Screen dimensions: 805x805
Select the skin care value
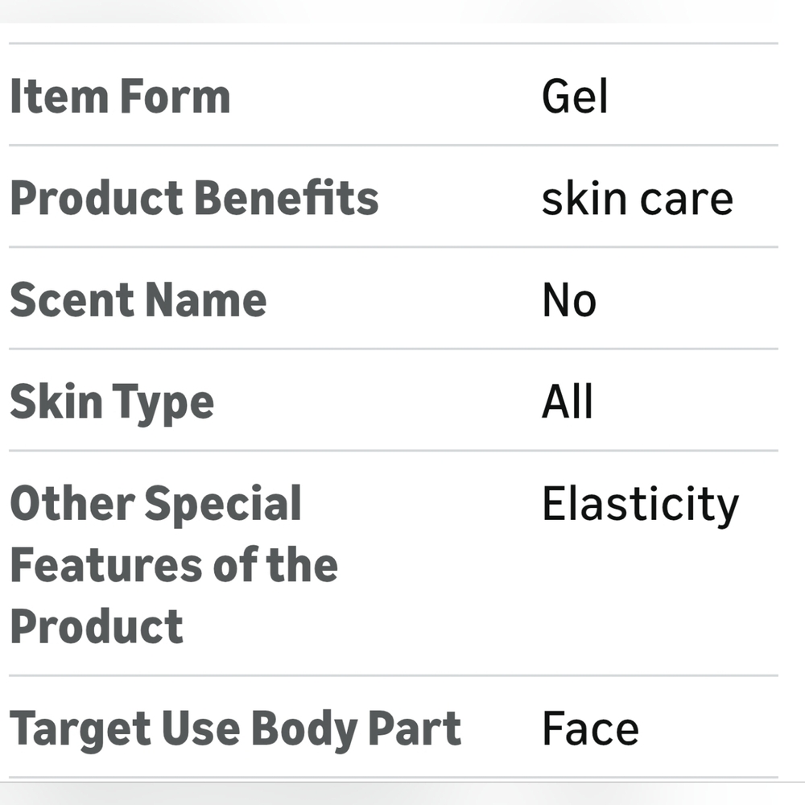[638, 199]
